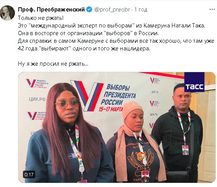Screen dimensions: 217x187
Task: Open the tweet via '1 год' timestamp
Action: coord(141,10)
